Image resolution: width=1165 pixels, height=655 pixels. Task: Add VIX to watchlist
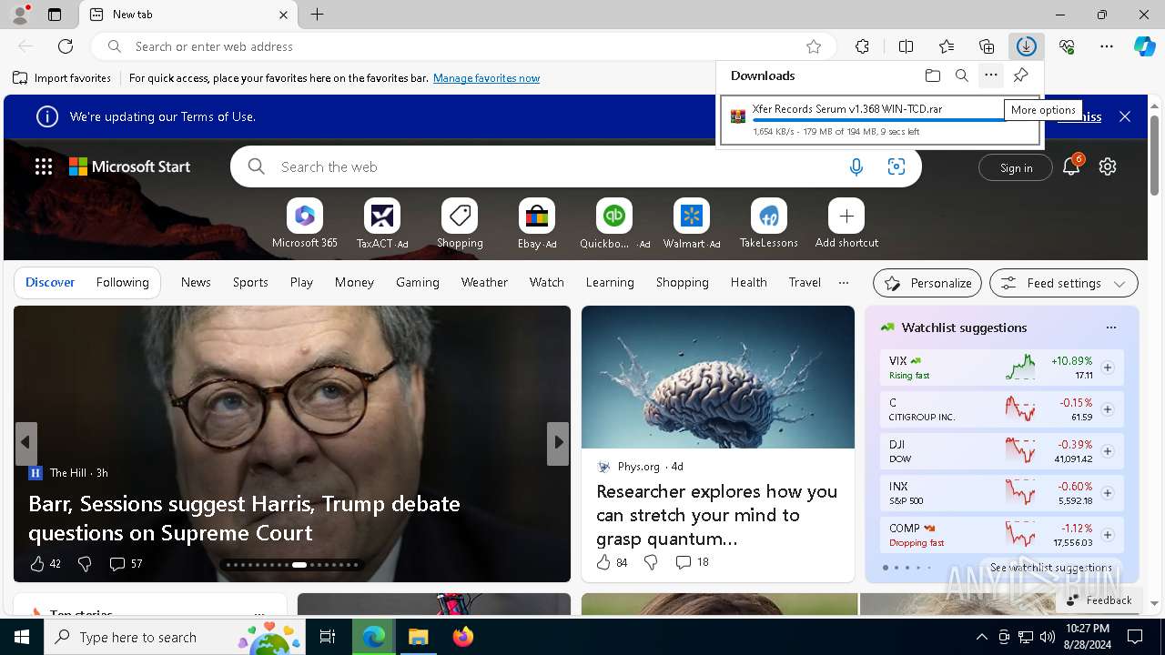(1108, 368)
